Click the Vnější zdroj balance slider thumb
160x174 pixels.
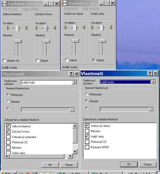[x=102, y=28]
